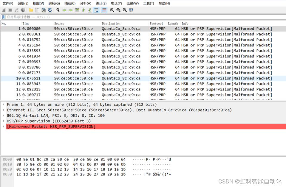Sort by the Info column header

click(x=233, y=24)
